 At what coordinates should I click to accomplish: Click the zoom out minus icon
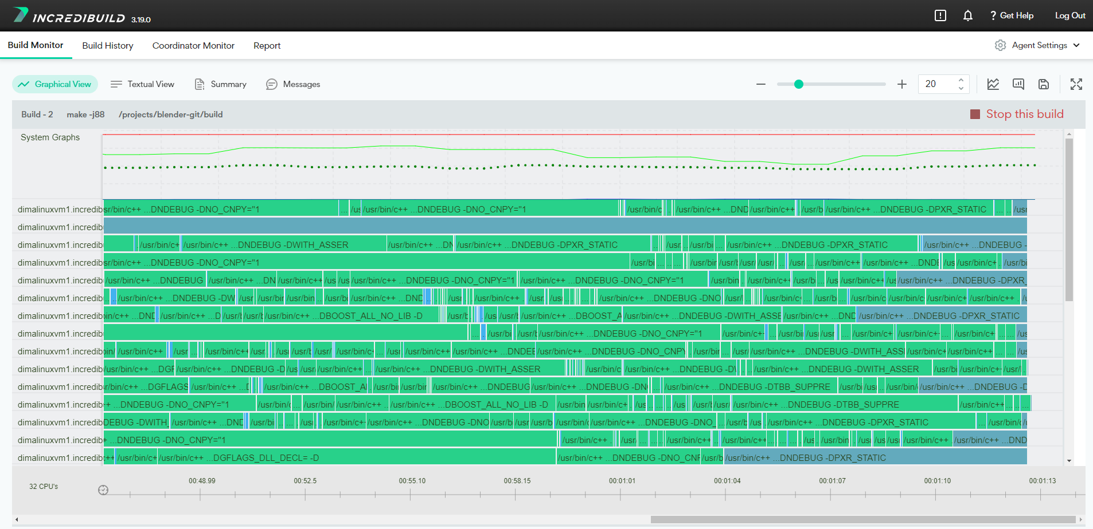[x=760, y=84]
